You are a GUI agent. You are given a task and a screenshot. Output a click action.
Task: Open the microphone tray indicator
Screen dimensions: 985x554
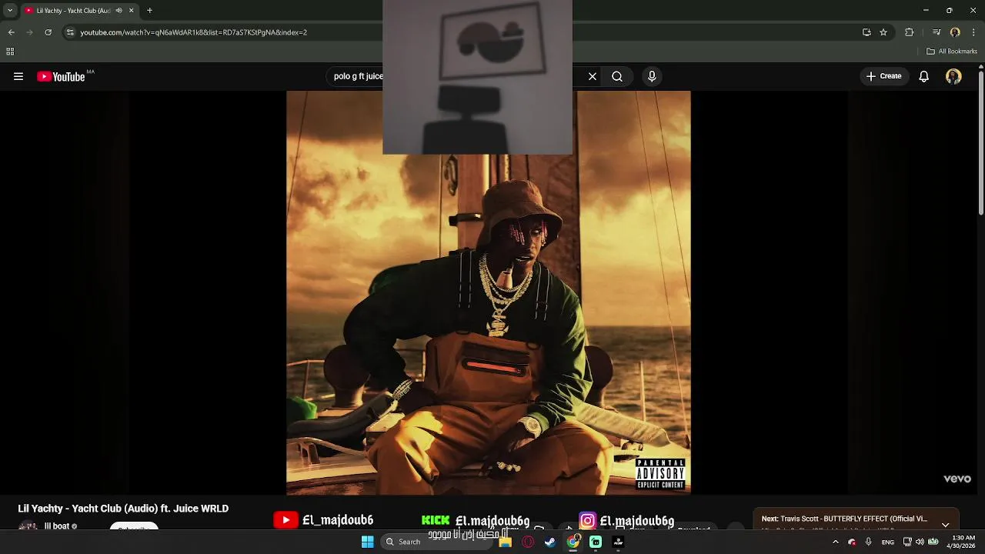868,542
